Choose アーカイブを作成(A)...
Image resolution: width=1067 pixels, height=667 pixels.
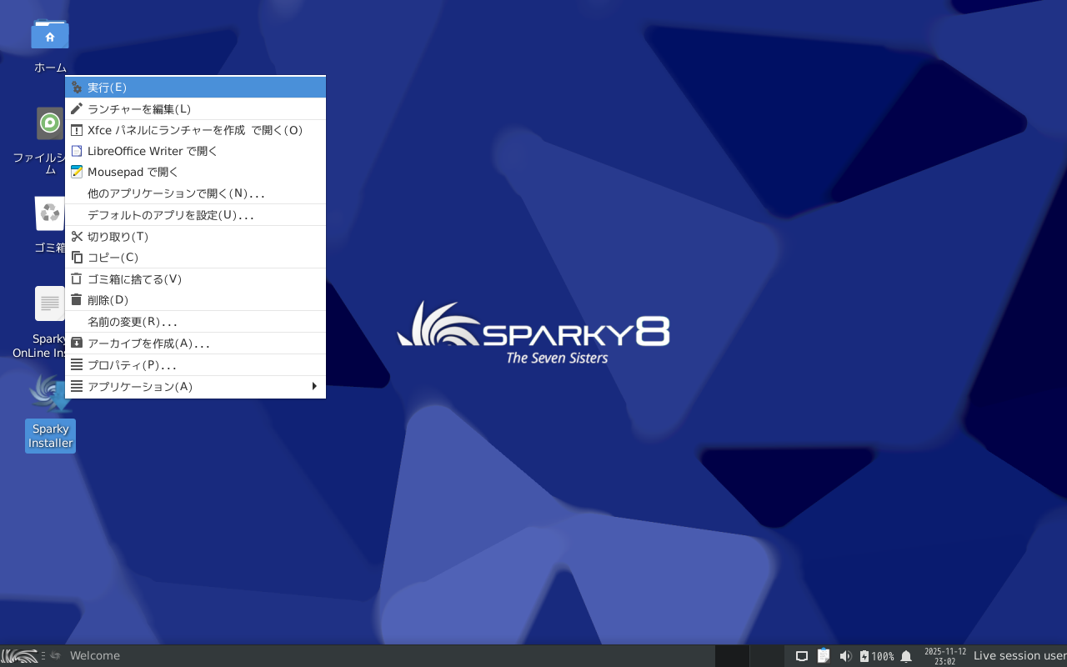[195, 344]
